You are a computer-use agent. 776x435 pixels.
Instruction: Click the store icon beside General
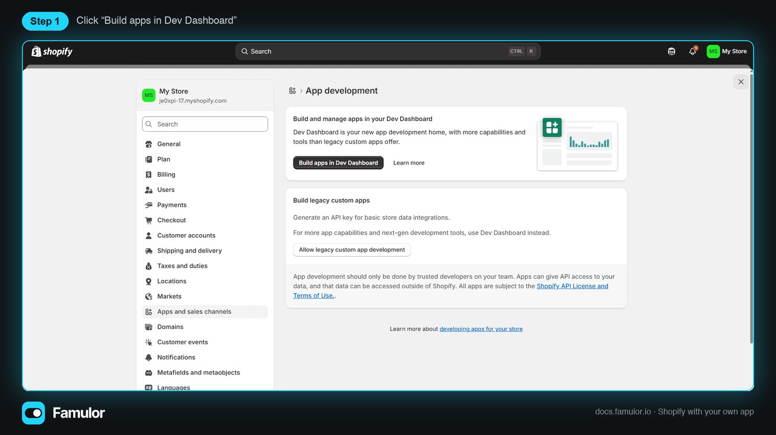(x=149, y=144)
